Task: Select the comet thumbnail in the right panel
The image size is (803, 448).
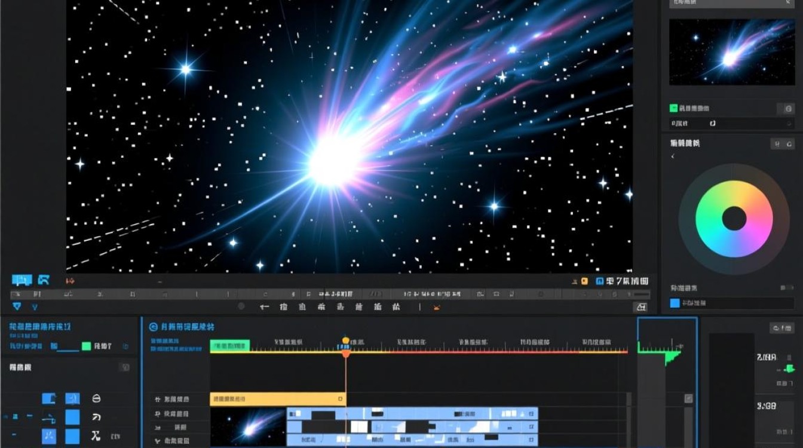Action: [x=731, y=52]
